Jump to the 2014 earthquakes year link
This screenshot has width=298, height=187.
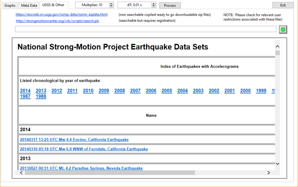(x=25, y=91)
